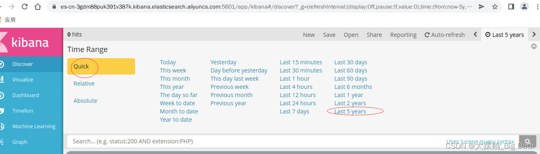
Task: Click Reporting in the top menu
Action: [x=403, y=35]
